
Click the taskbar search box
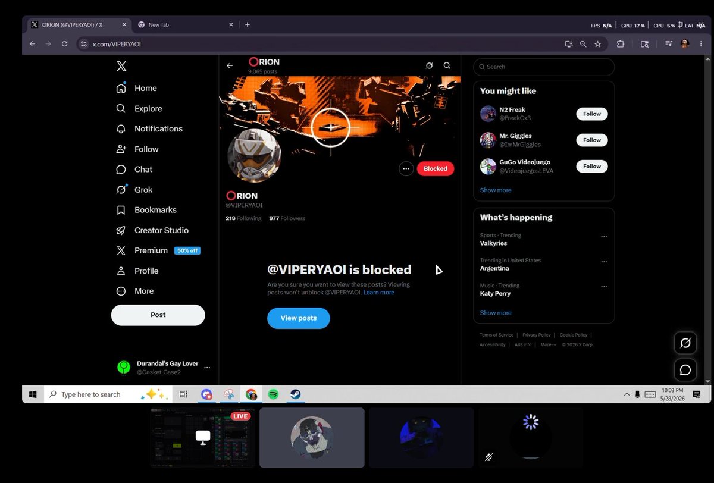click(108, 394)
